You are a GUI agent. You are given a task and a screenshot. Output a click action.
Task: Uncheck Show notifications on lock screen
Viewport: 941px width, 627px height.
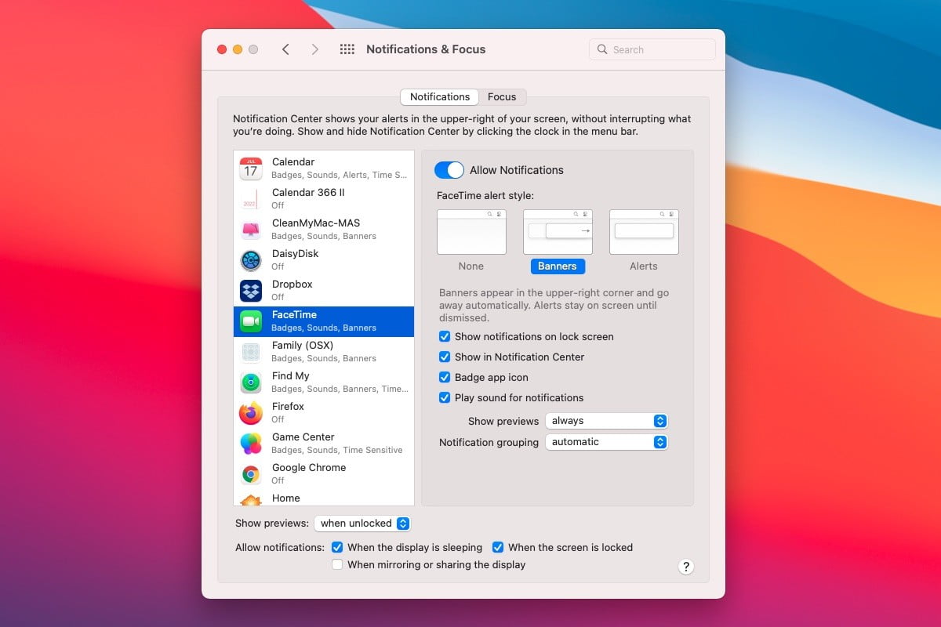click(445, 336)
